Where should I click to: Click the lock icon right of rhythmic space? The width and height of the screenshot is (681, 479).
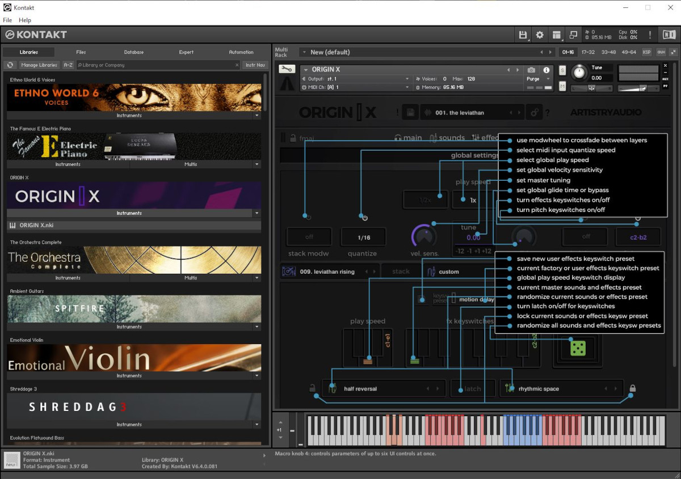pyautogui.click(x=633, y=389)
